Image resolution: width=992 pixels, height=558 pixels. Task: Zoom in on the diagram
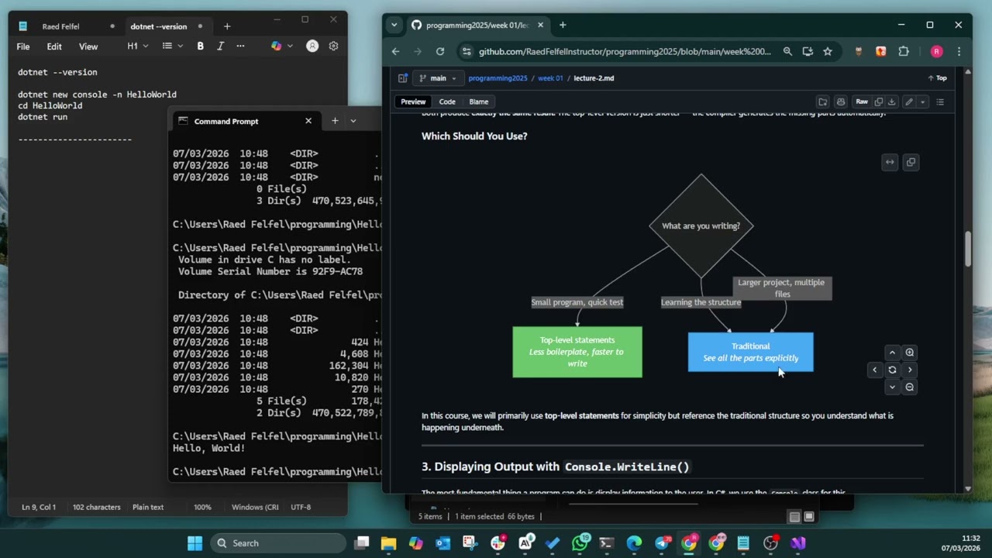click(x=910, y=353)
